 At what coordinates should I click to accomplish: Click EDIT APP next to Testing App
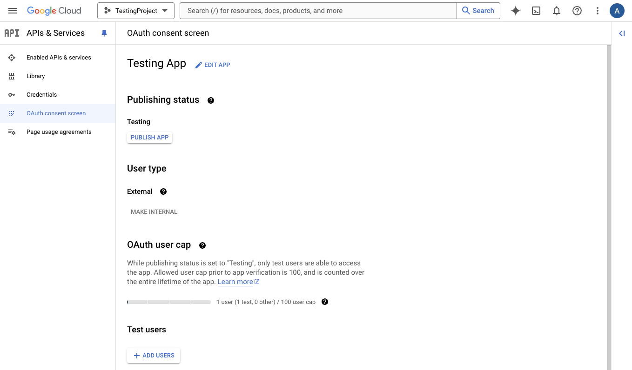(x=213, y=65)
